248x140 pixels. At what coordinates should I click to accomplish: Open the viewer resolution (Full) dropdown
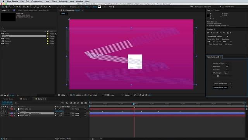(98, 95)
